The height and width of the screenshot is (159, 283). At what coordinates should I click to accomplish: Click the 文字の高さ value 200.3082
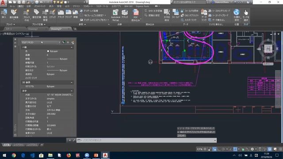[51, 114]
